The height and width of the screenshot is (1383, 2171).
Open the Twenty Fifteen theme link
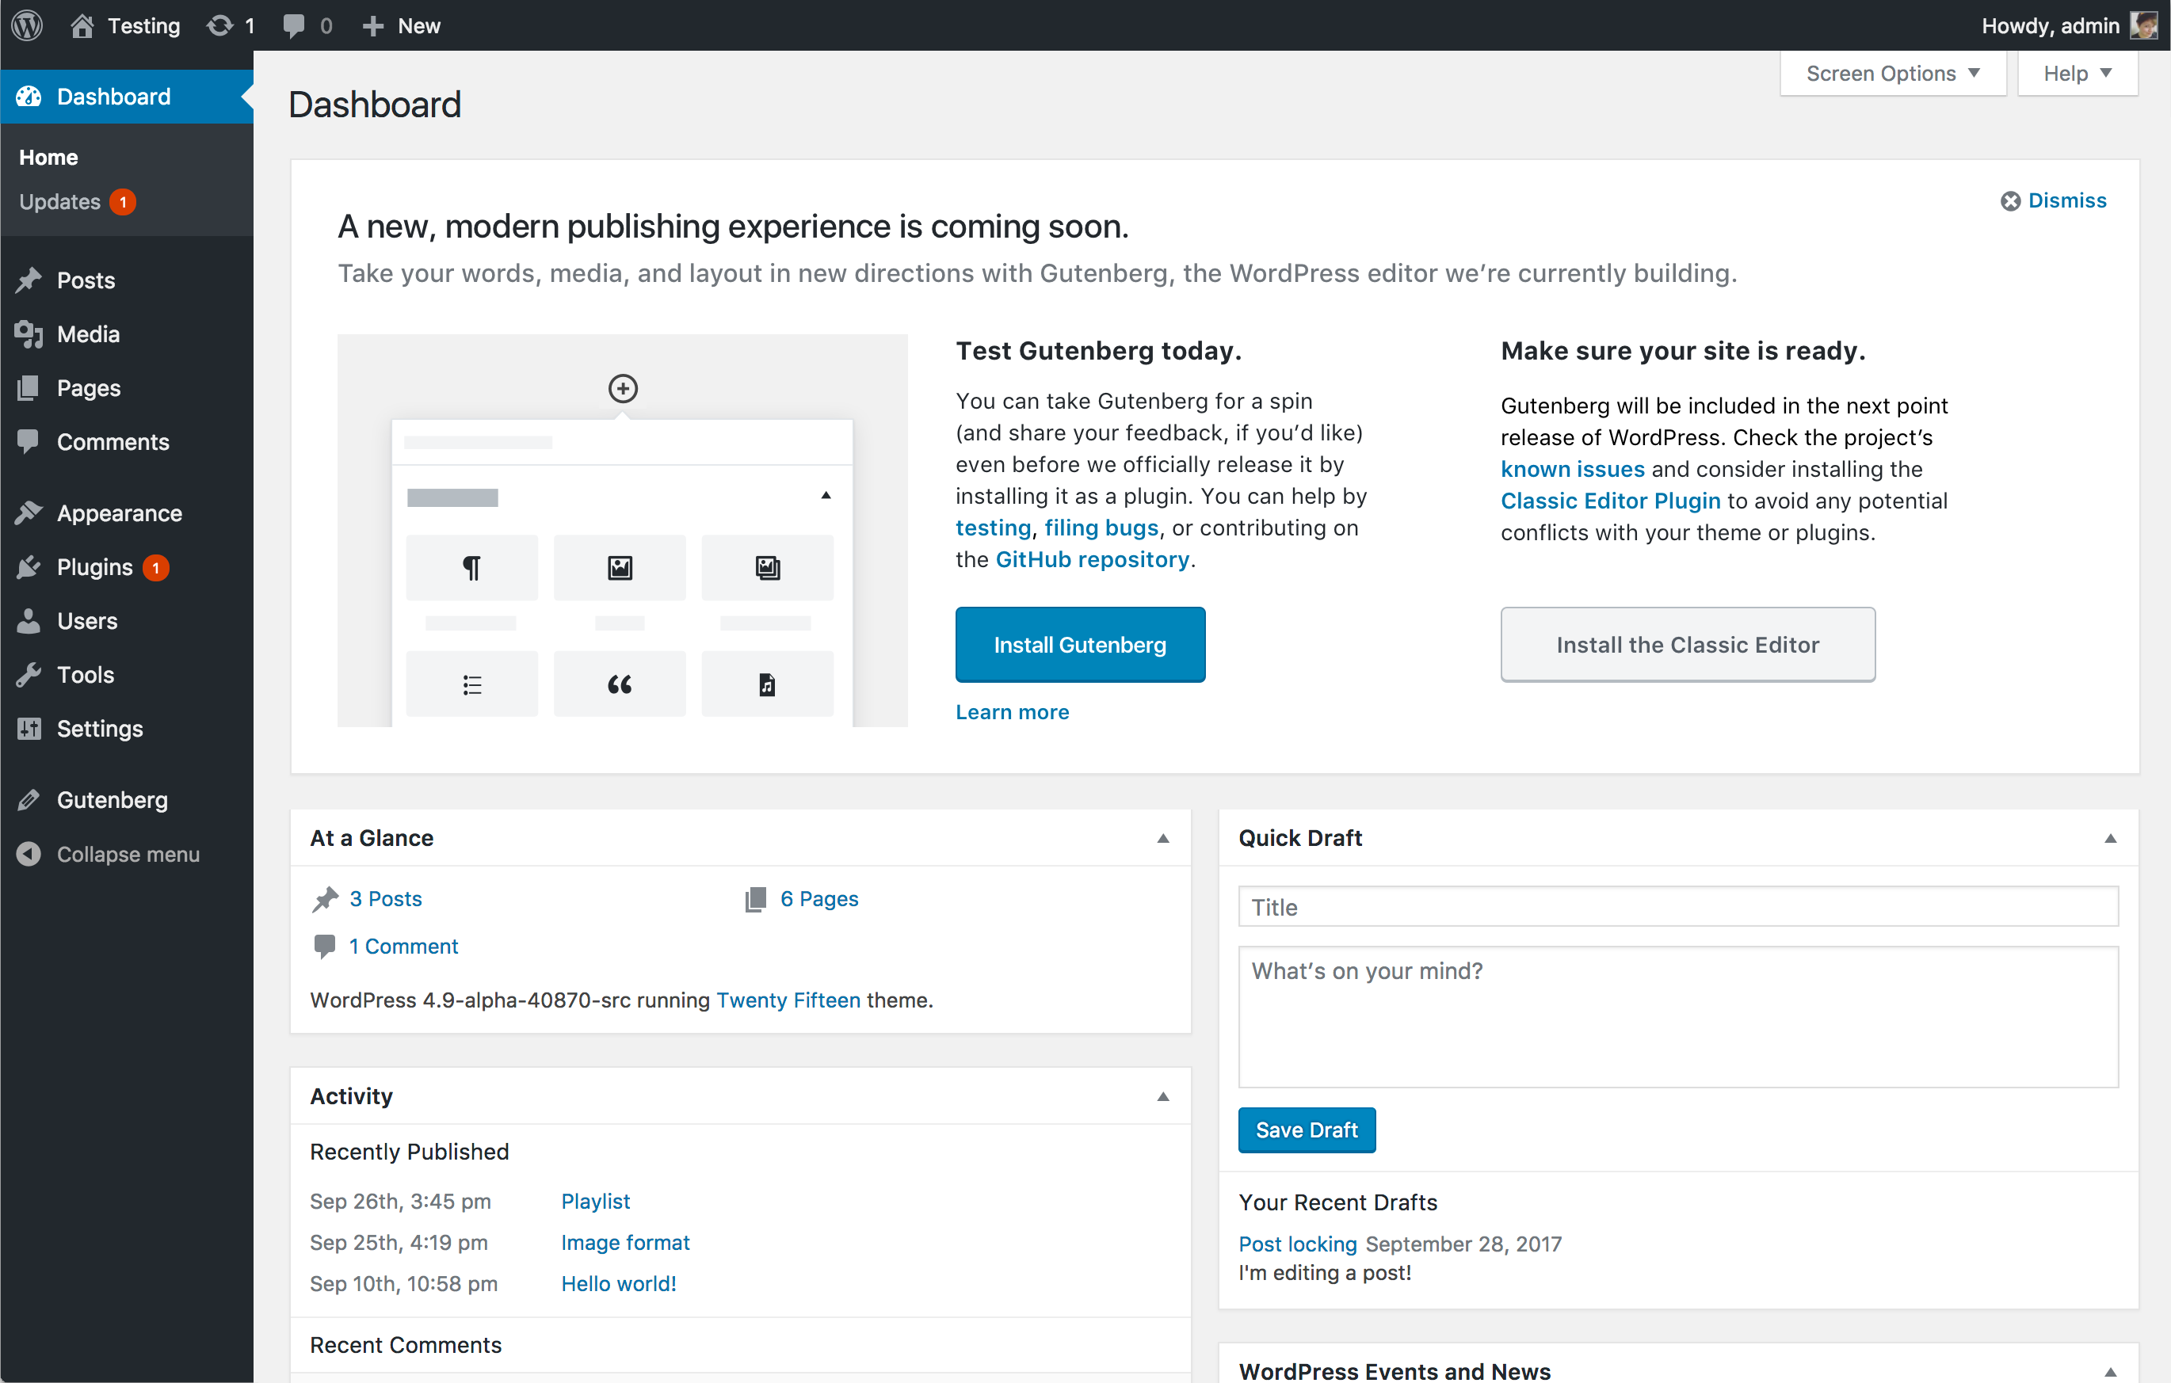[789, 1000]
